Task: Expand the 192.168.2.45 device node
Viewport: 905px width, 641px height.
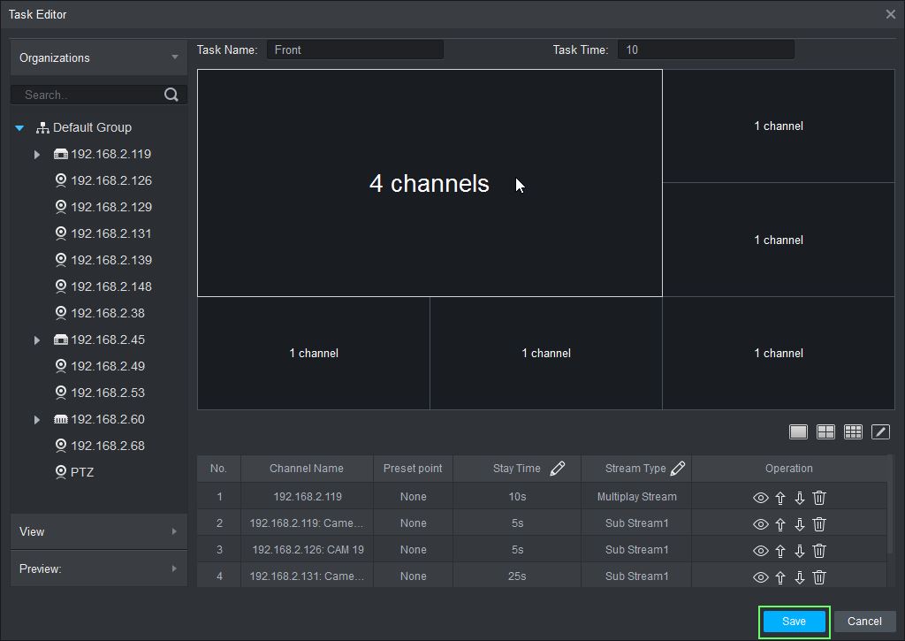Action: pos(37,340)
